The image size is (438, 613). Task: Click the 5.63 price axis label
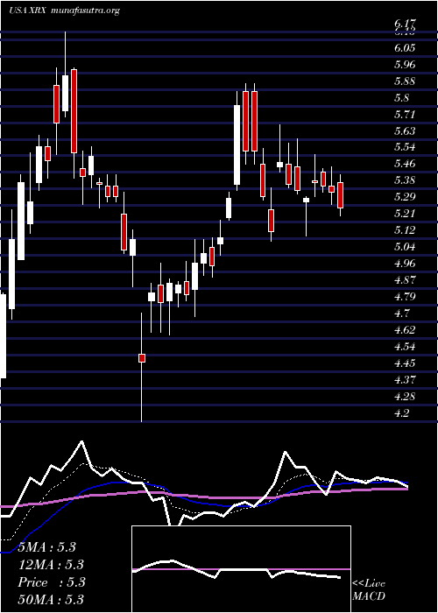405,131
